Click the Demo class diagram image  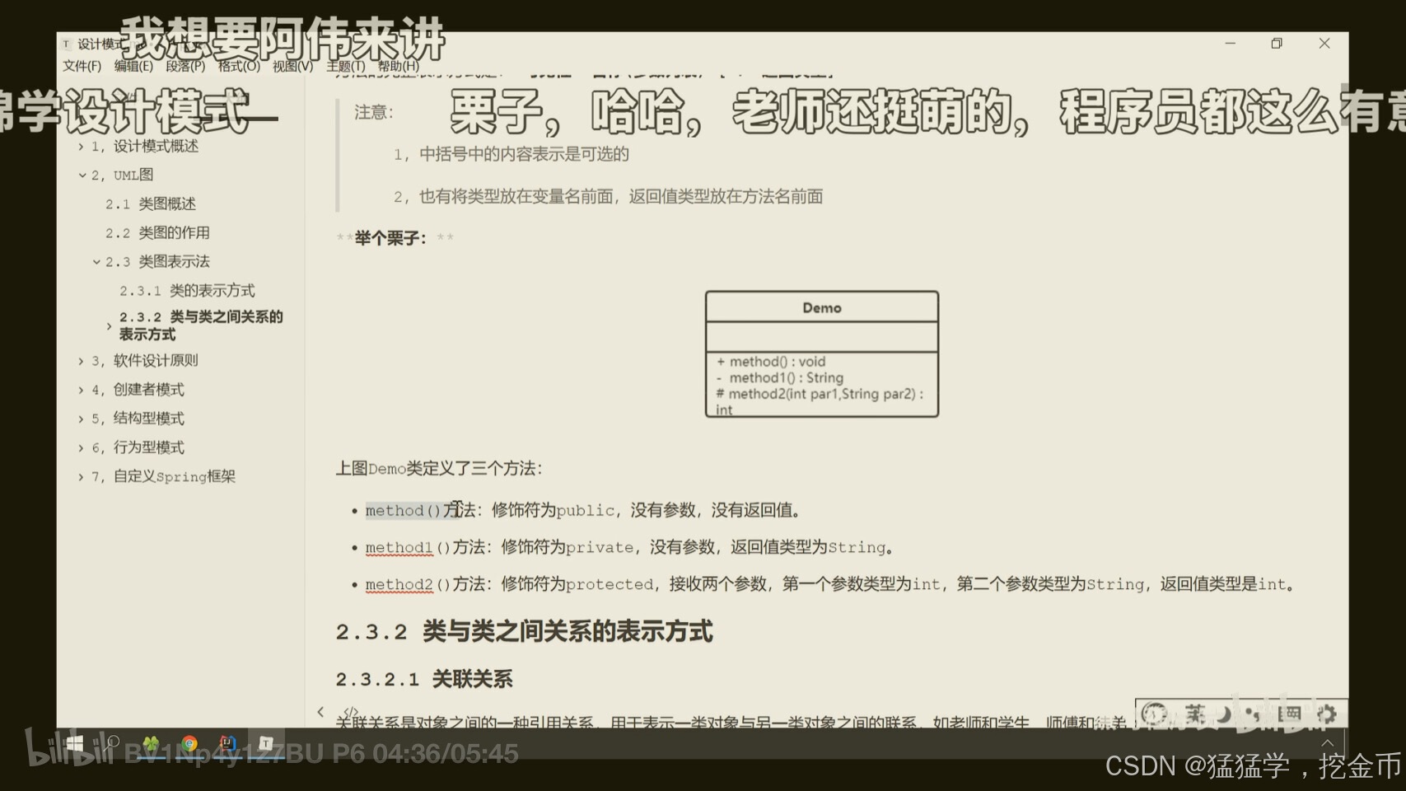point(822,353)
